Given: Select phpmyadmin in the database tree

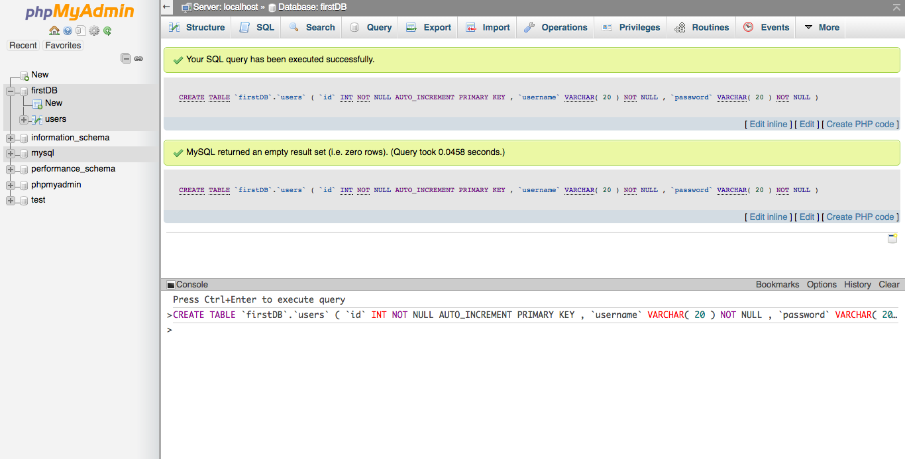Looking at the screenshot, I should pyautogui.click(x=56, y=185).
